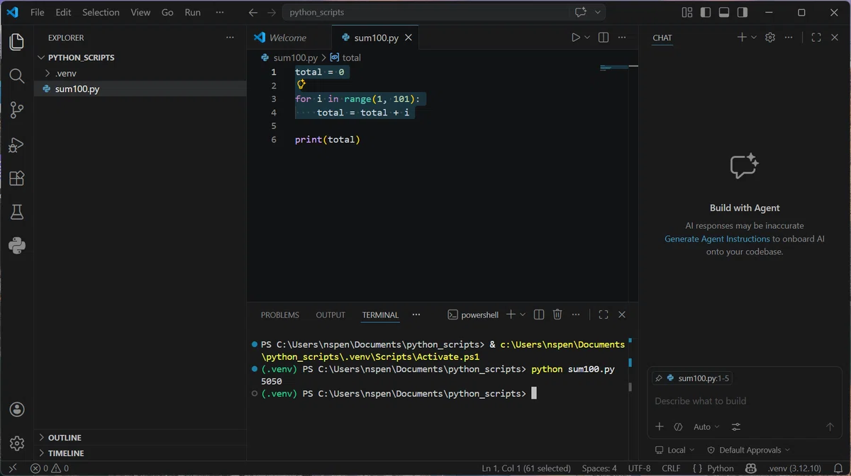Kill the terminal with trash icon

pos(557,314)
